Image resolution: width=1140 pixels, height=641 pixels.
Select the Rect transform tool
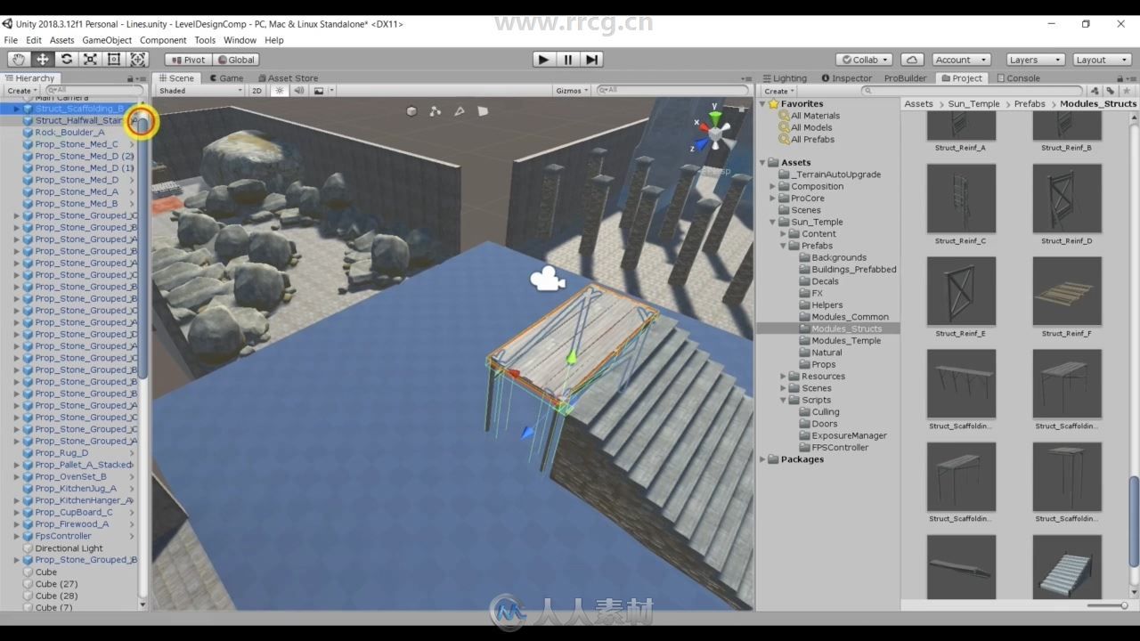point(114,60)
